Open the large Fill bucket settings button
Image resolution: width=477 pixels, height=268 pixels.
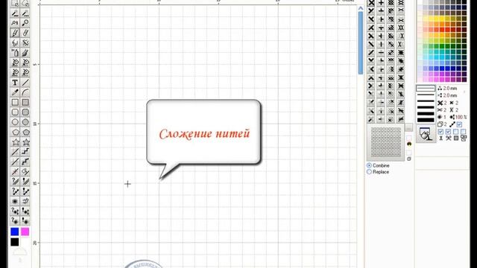coord(426,134)
